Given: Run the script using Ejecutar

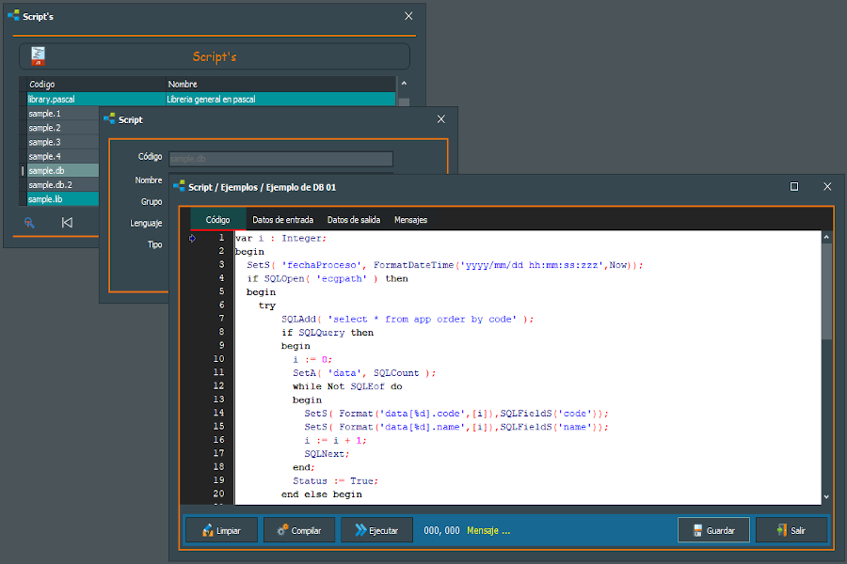Looking at the screenshot, I should [x=376, y=530].
